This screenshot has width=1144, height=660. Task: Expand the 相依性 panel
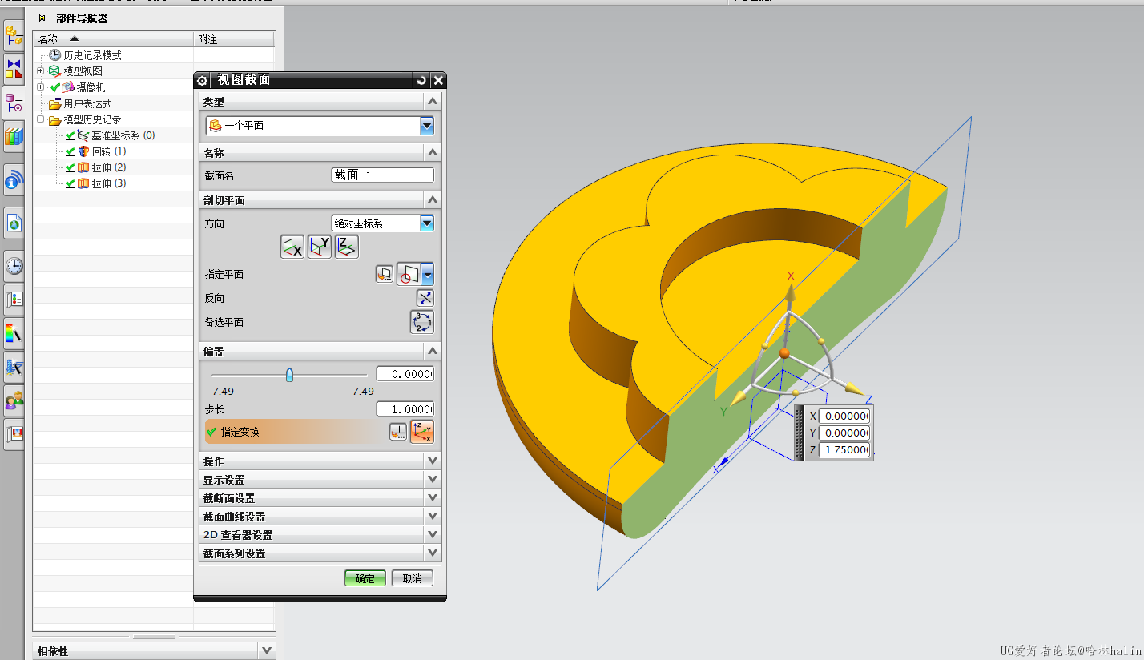(267, 650)
